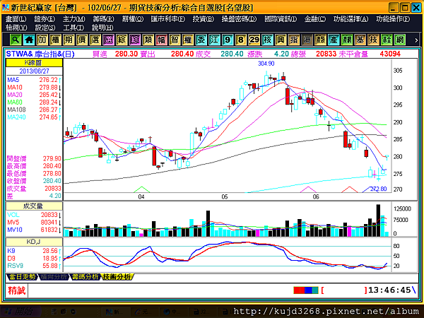Open the Windows 開始 start button
The image size is (424, 318).
pos(20,312)
